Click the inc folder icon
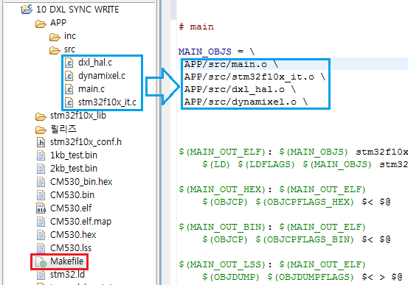 [55, 37]
